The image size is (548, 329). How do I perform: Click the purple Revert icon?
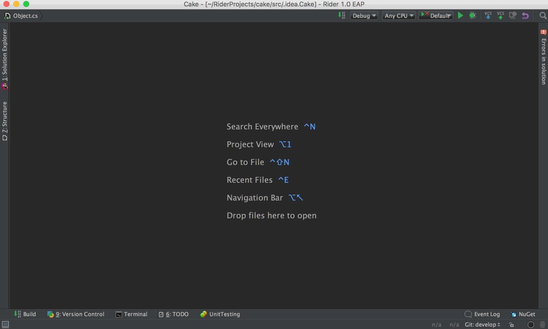525,15
